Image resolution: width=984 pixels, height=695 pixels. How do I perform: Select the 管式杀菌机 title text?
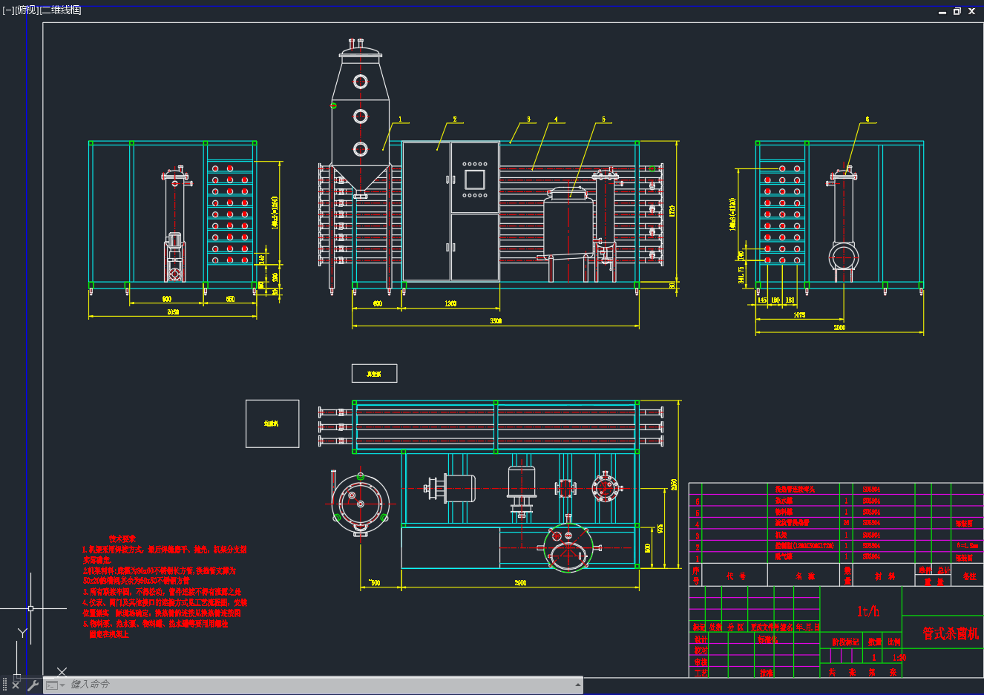pos(951,633)
